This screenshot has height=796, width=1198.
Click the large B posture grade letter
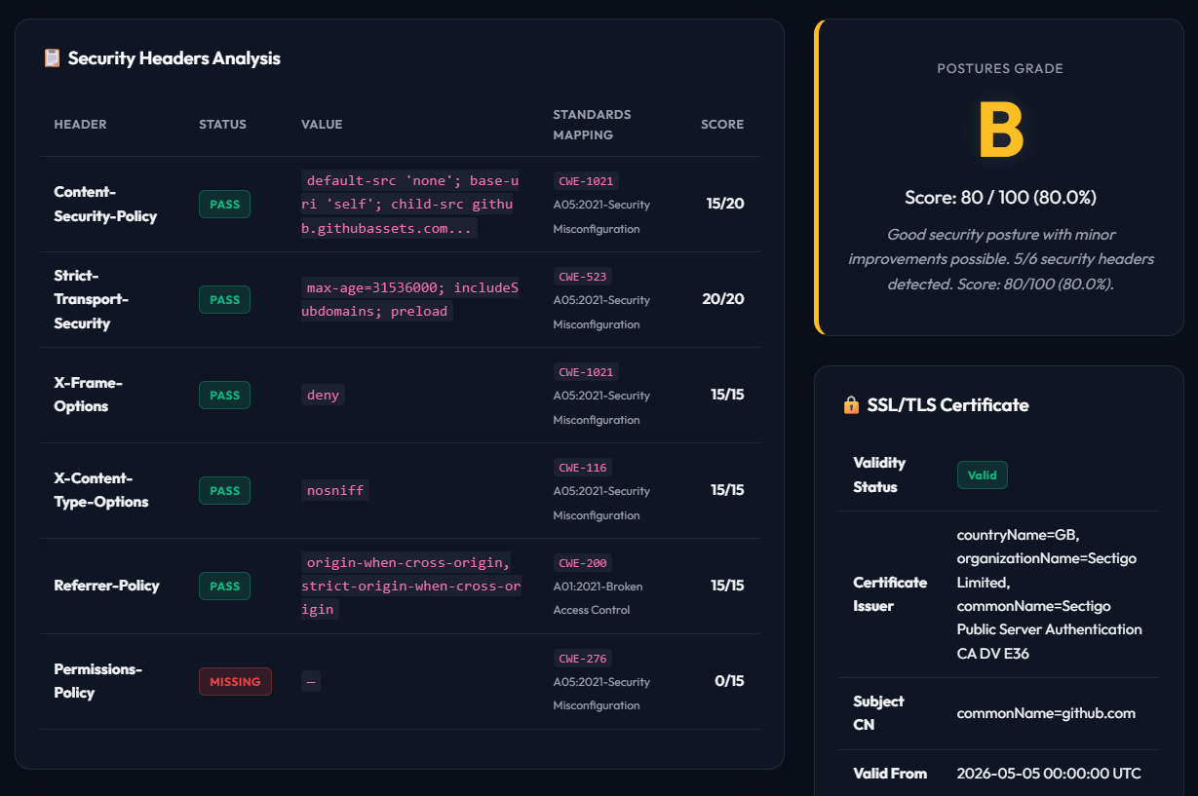click(1000, 131)
